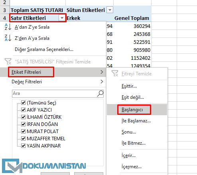Expand the Değer Filtreleri submenu arrow
The image size is (197, 175).
102,82
